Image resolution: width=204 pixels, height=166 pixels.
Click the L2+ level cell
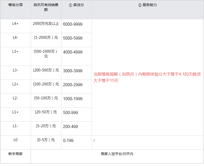pyautogui.click(x=15, y=84)
